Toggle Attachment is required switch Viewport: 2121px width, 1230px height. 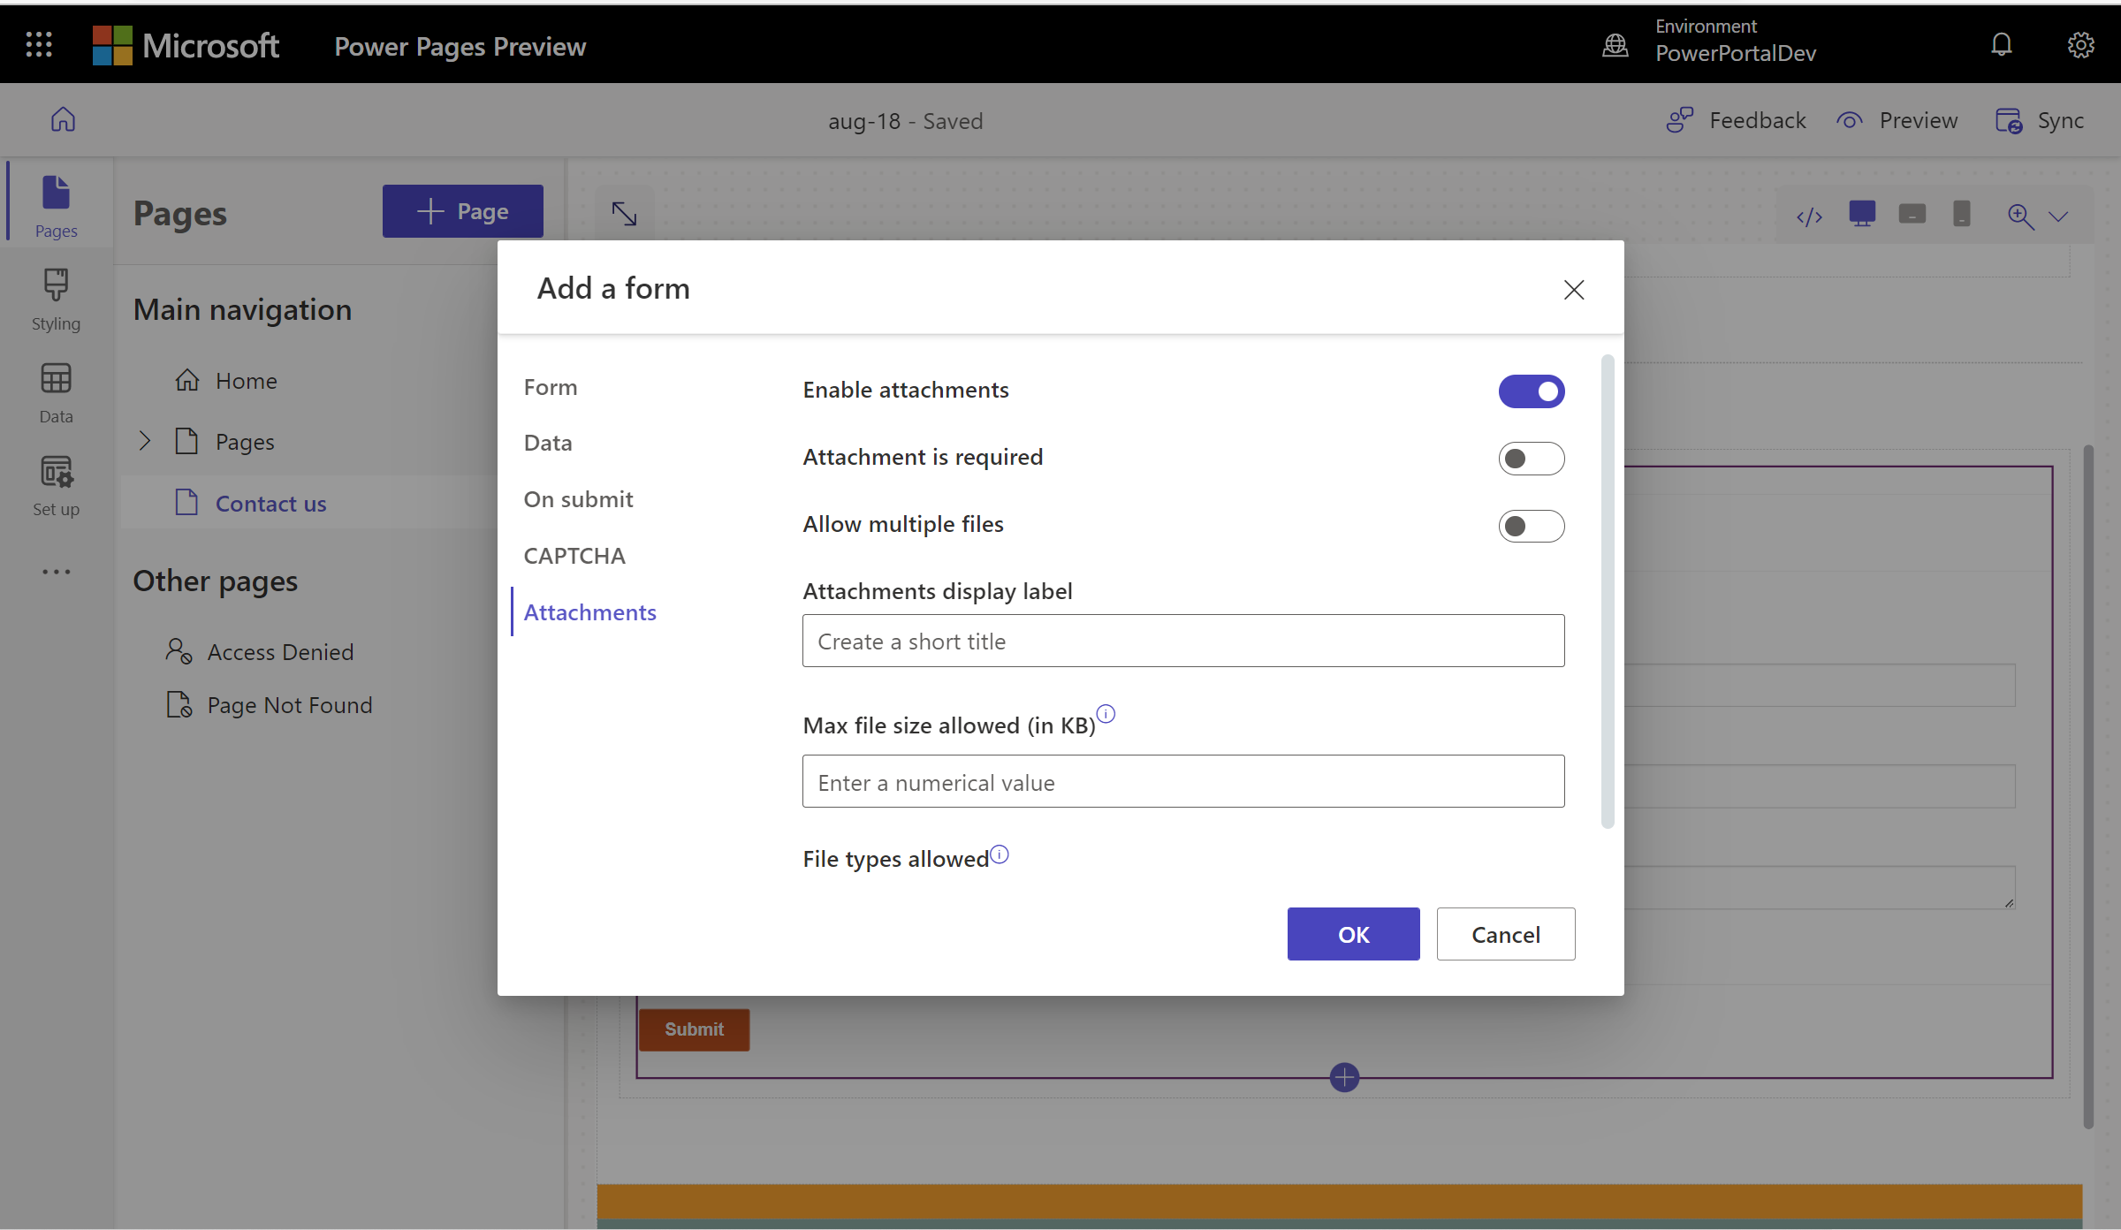pos(1530,457)
